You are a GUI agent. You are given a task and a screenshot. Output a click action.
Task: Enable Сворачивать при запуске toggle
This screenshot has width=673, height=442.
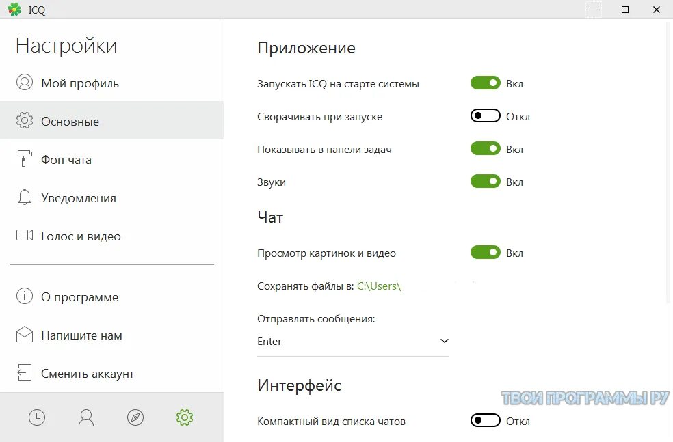point(486,116)
